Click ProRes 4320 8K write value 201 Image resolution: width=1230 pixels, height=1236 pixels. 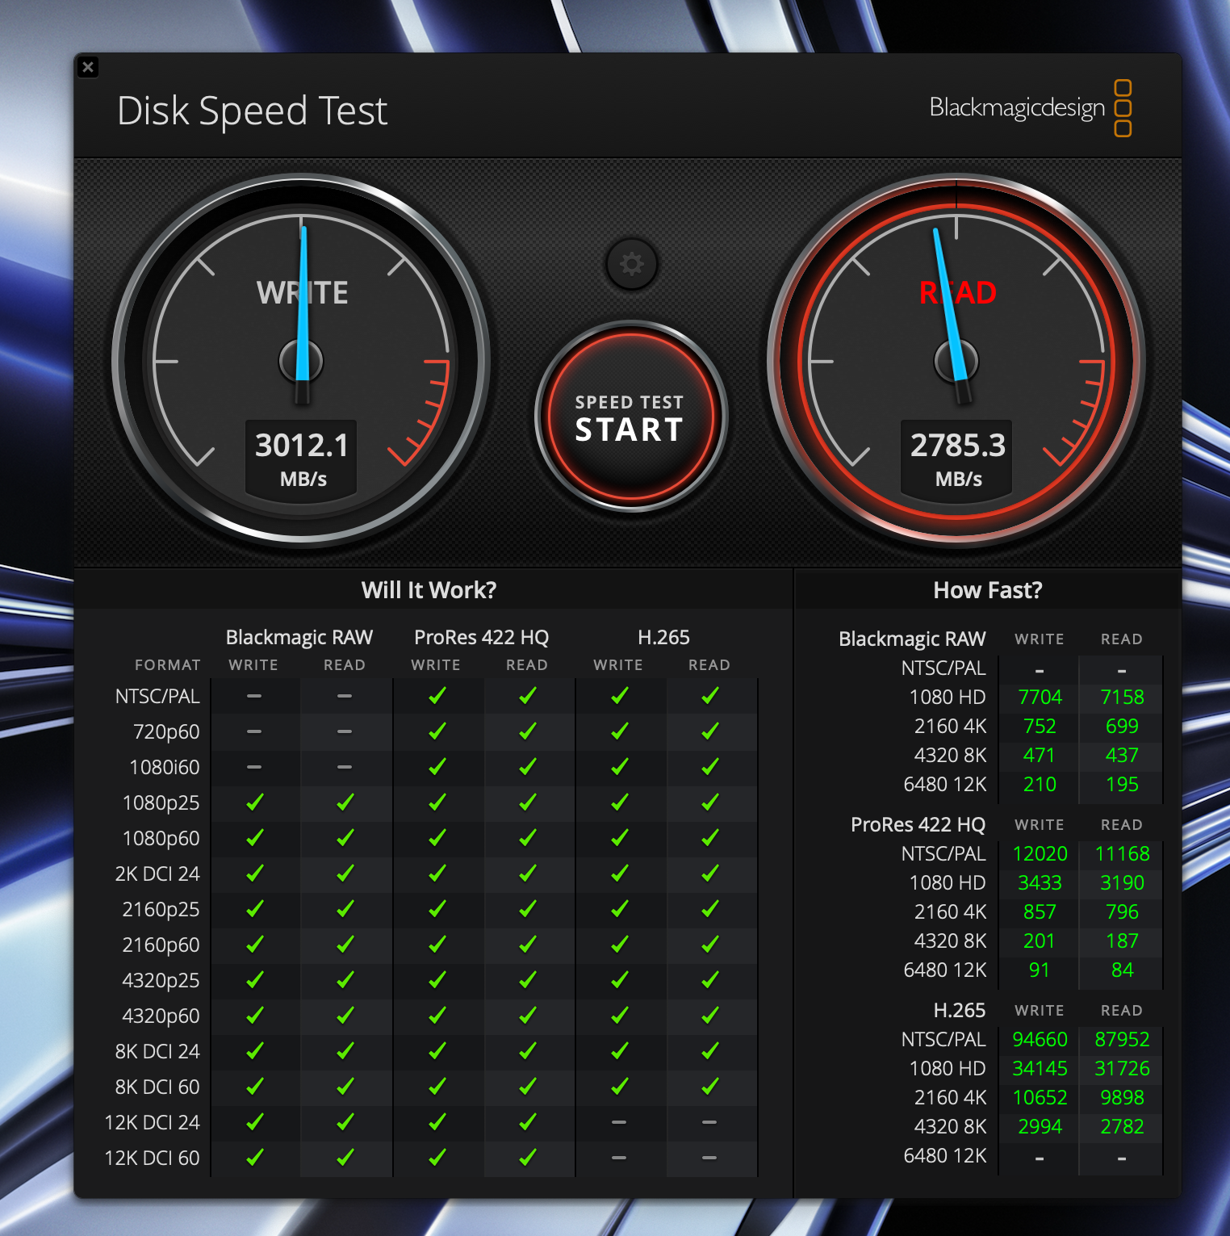point(1040,941)
